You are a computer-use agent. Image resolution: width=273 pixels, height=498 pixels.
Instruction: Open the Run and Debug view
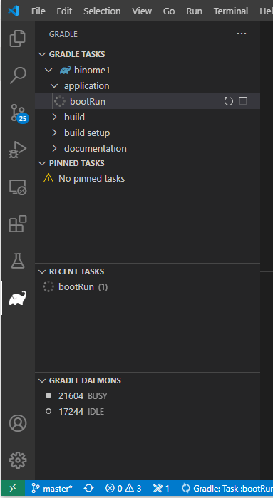pyautogui.click(x=18, y=150)
